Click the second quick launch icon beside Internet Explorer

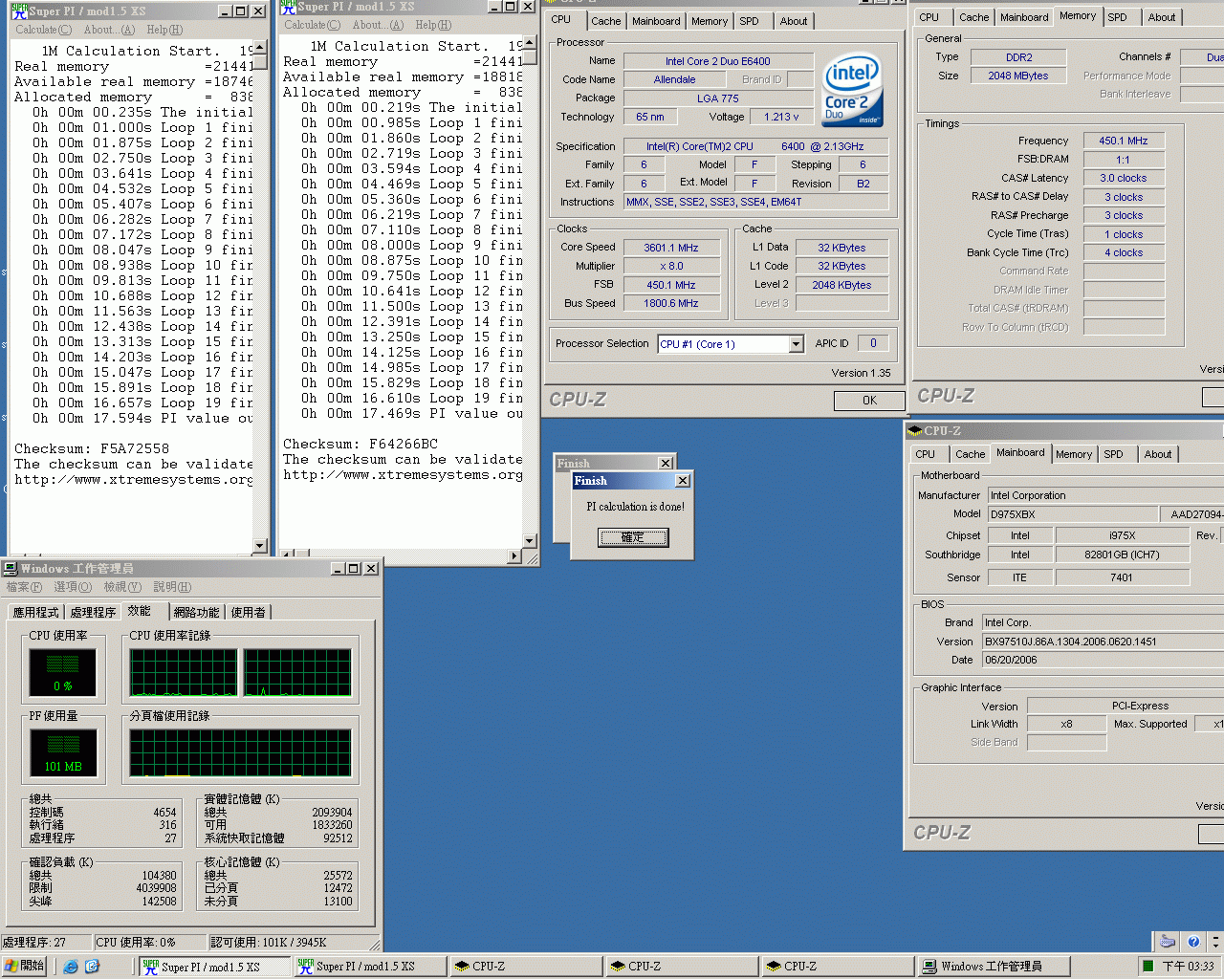click(92, 967)
